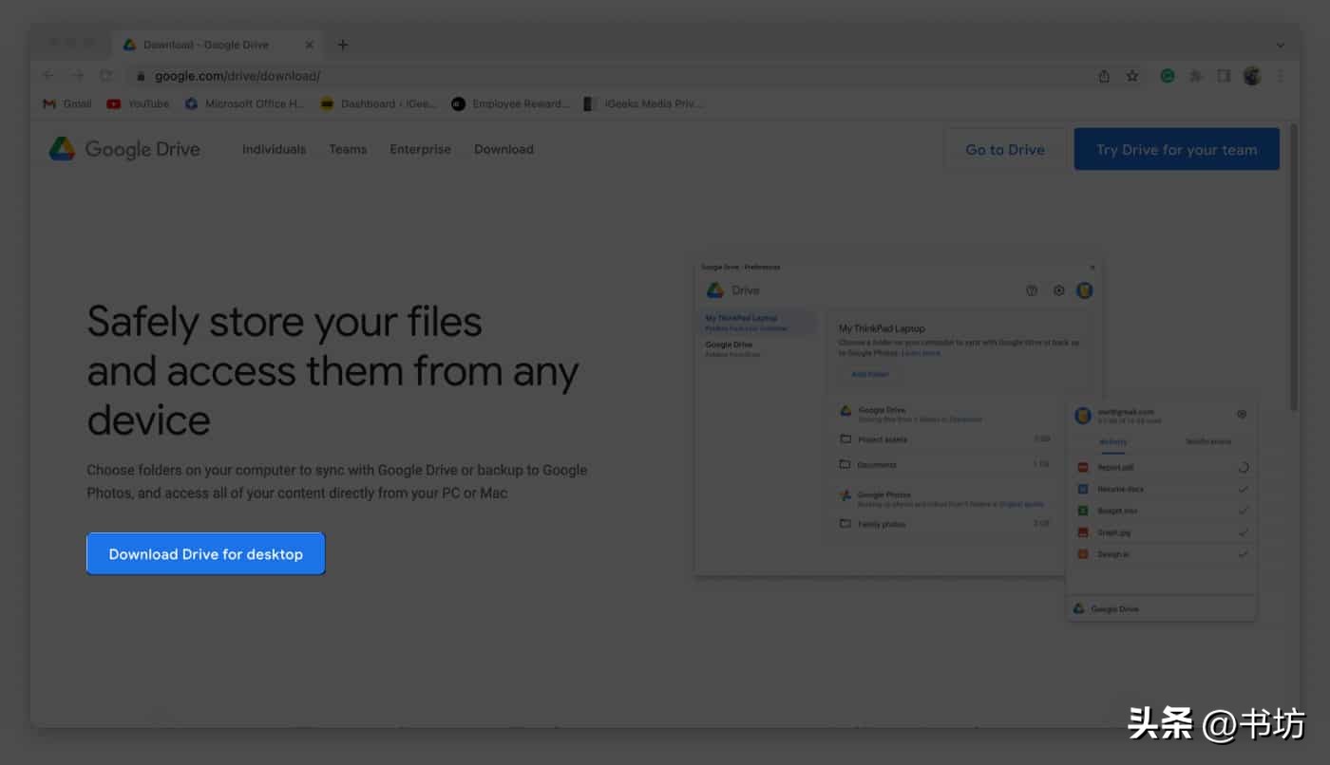This screenshot has height=765, width=1330.
Task: Open the Chrome customize browser dropdown menu
Action: point(1280,75)
